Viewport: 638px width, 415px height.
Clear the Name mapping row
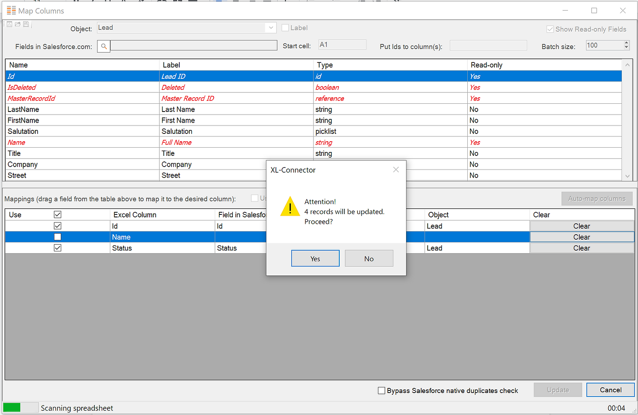[582, 237]
